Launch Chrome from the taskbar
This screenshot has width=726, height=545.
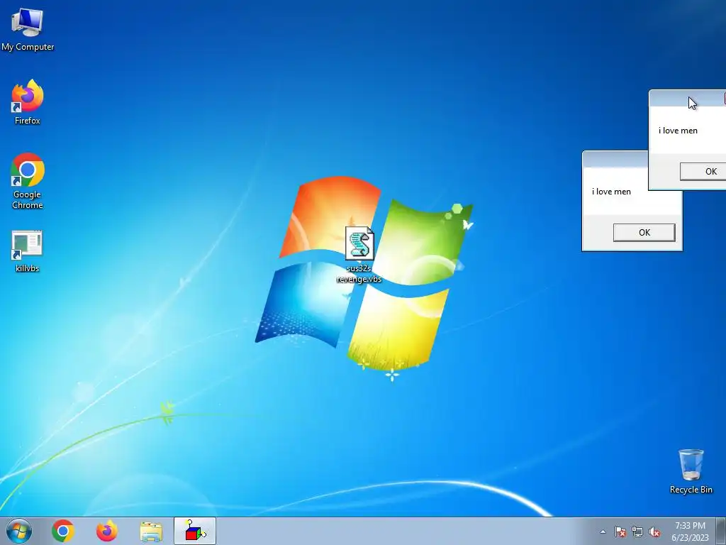[63, 531]
